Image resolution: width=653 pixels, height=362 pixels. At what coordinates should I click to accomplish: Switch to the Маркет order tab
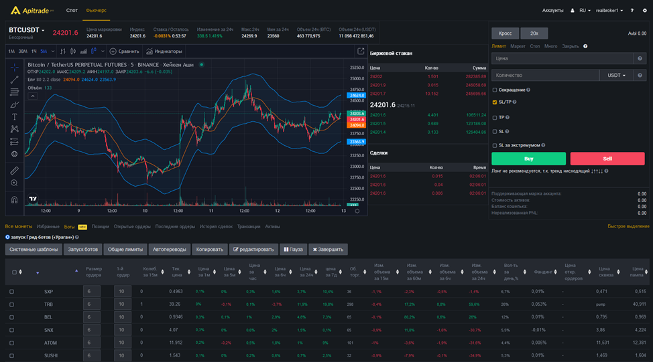pyautogui.click(x=518, y=46)
